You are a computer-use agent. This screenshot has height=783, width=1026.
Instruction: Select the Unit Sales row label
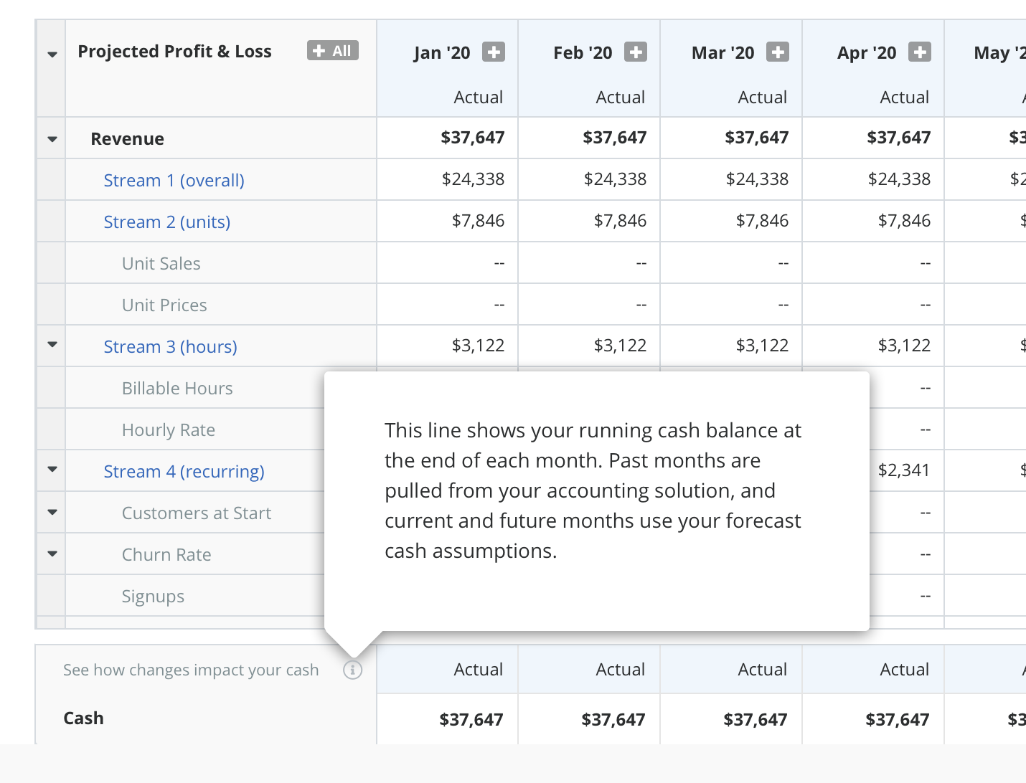[x=161, y=264]
